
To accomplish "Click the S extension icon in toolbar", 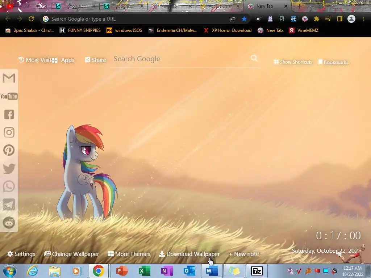I will click(x=282, y=19).
